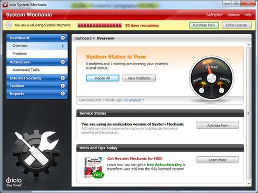The width and height of the screenshot is (258, 193).
Task: Open the Help menu
Action: tap(248, 15)
